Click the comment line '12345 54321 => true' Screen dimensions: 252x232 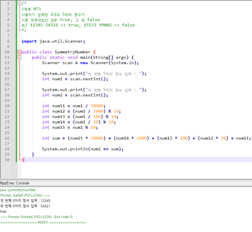point(78,25)
